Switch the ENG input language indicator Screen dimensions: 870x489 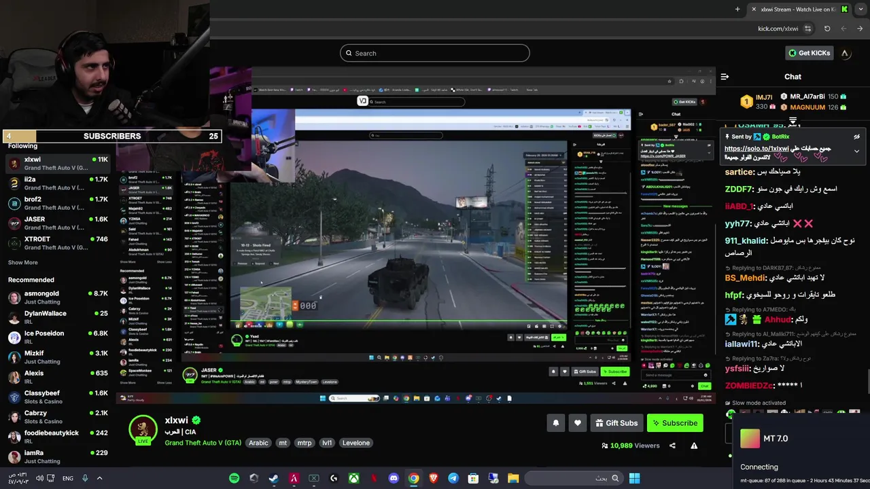point(68,478)
